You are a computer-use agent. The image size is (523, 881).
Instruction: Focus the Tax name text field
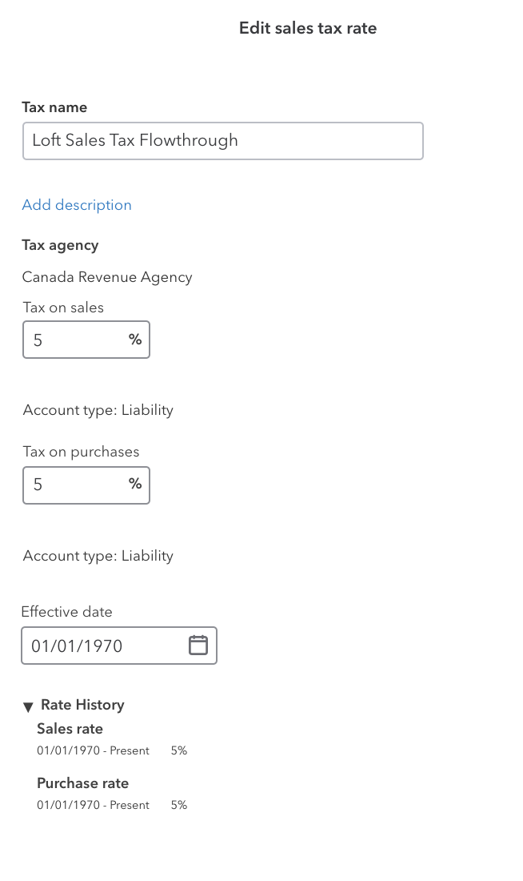[222, 141]
